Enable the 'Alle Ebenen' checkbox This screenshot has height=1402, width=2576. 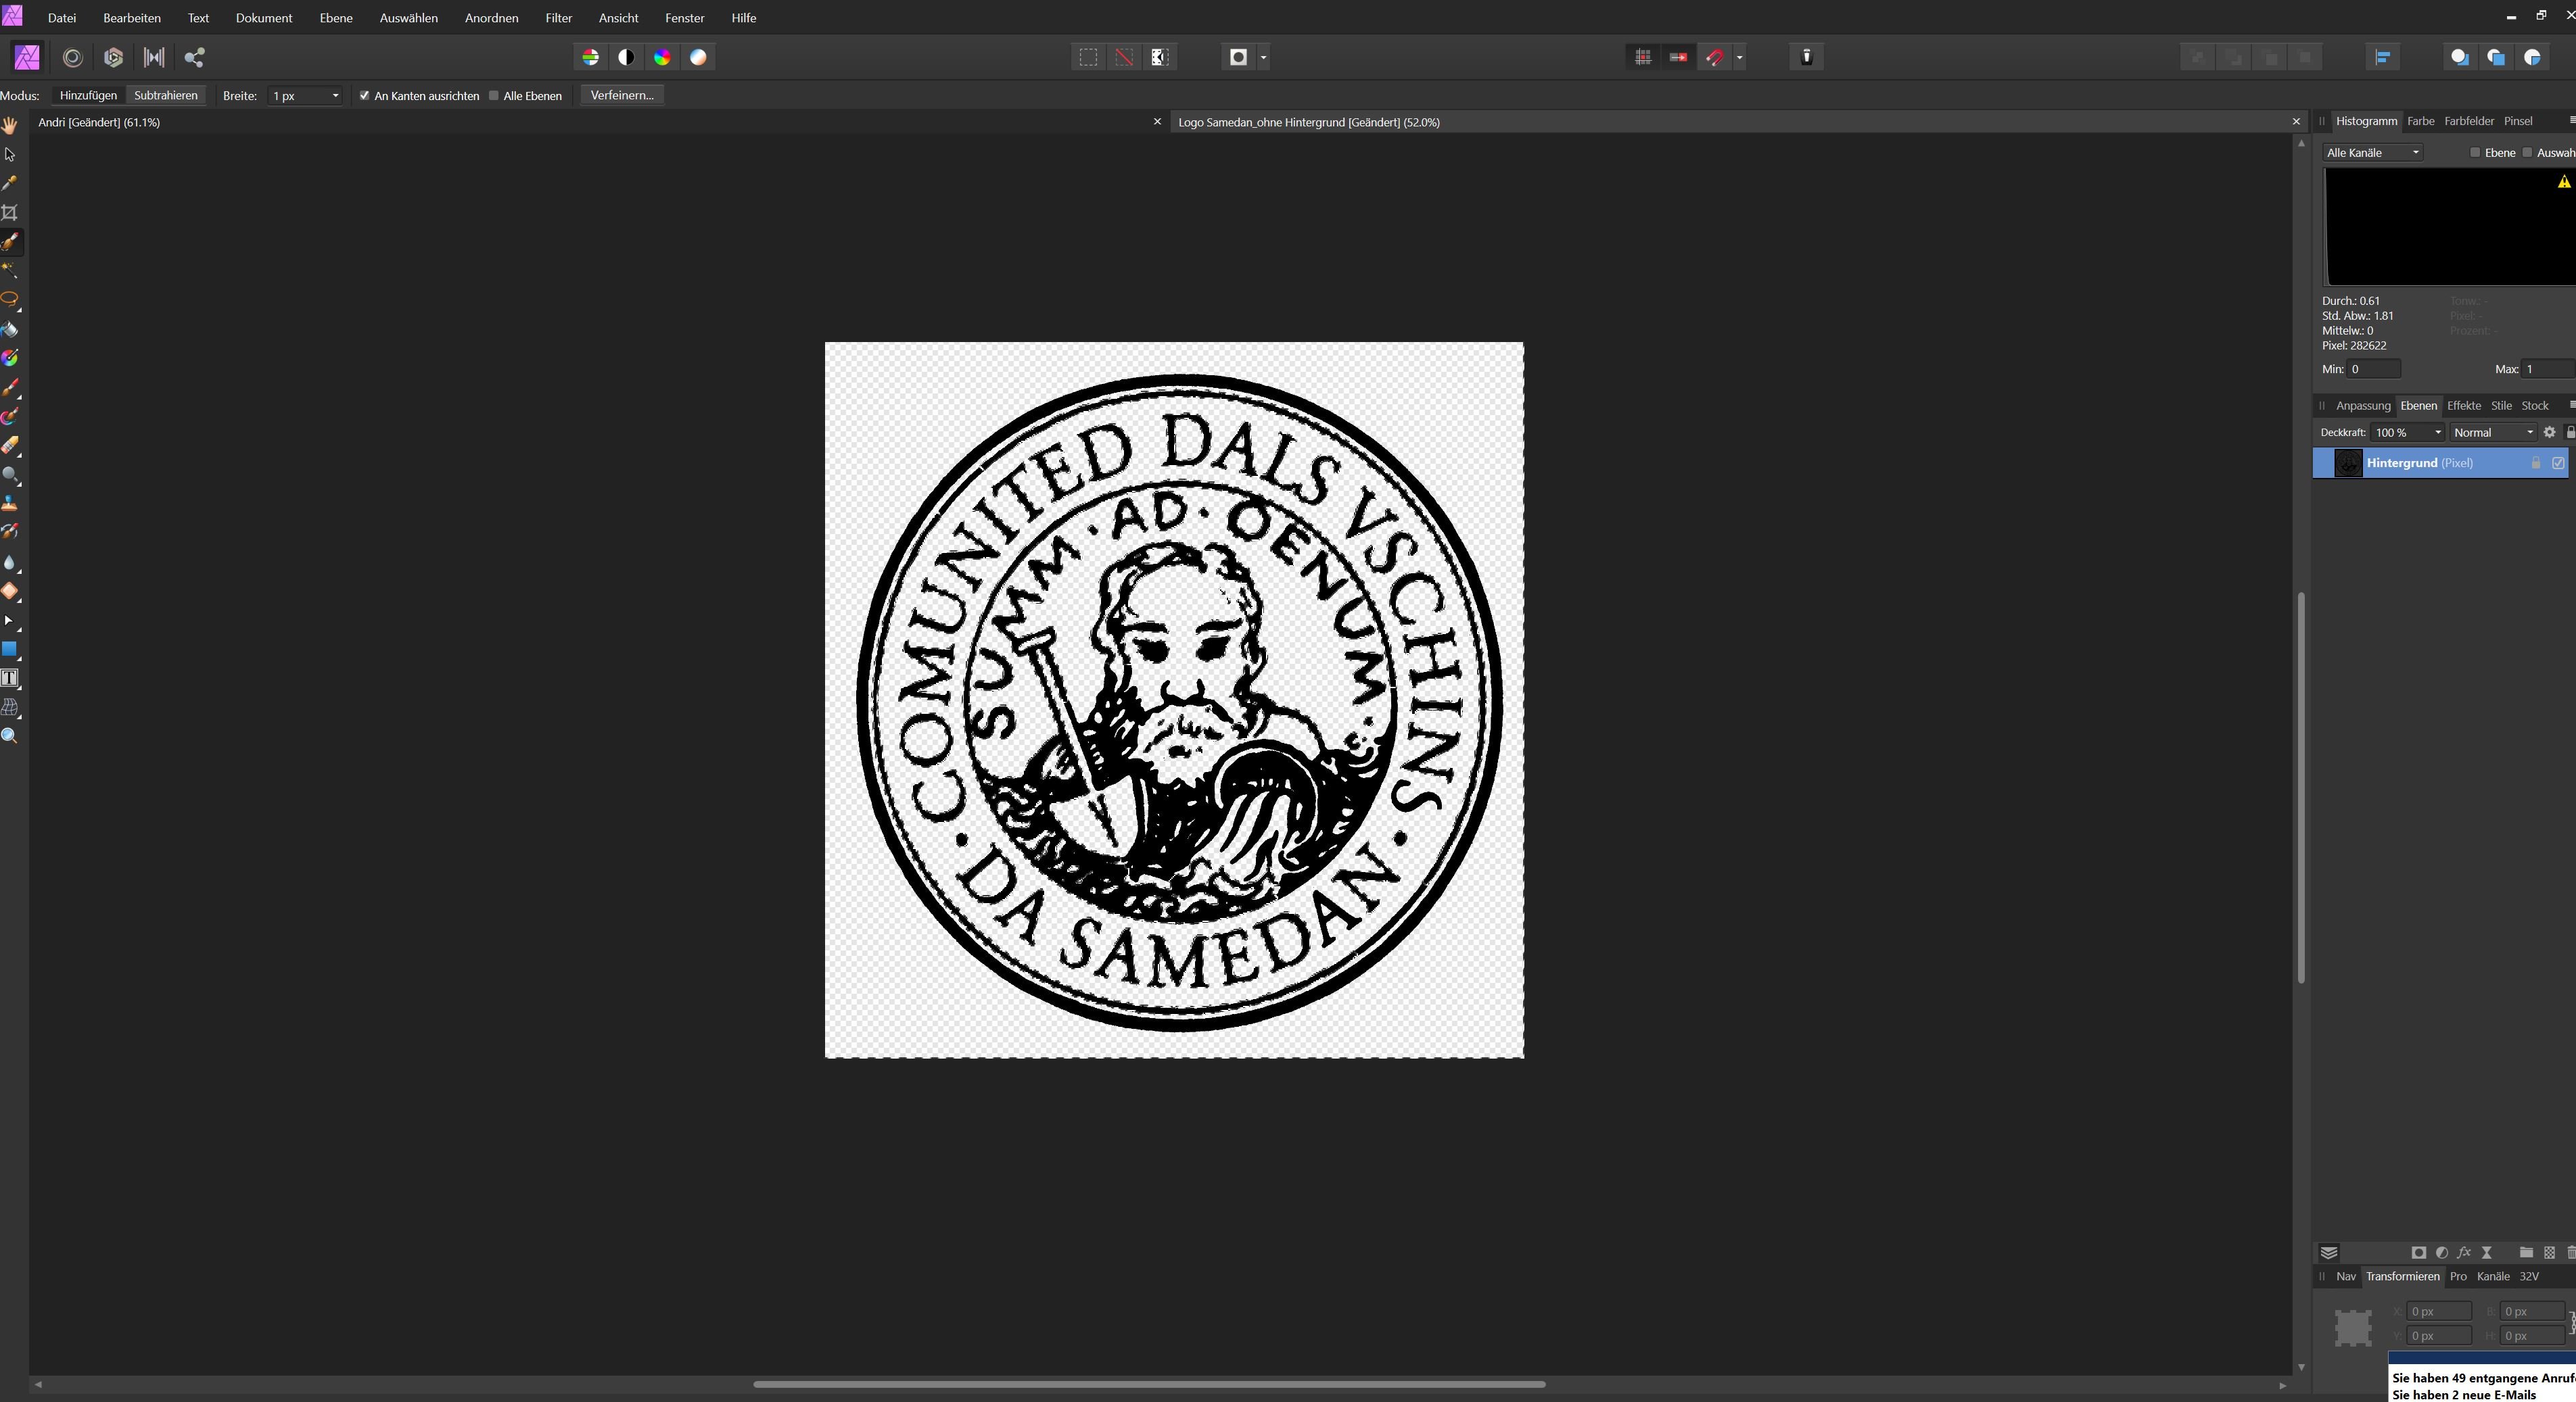pos(494,95)
